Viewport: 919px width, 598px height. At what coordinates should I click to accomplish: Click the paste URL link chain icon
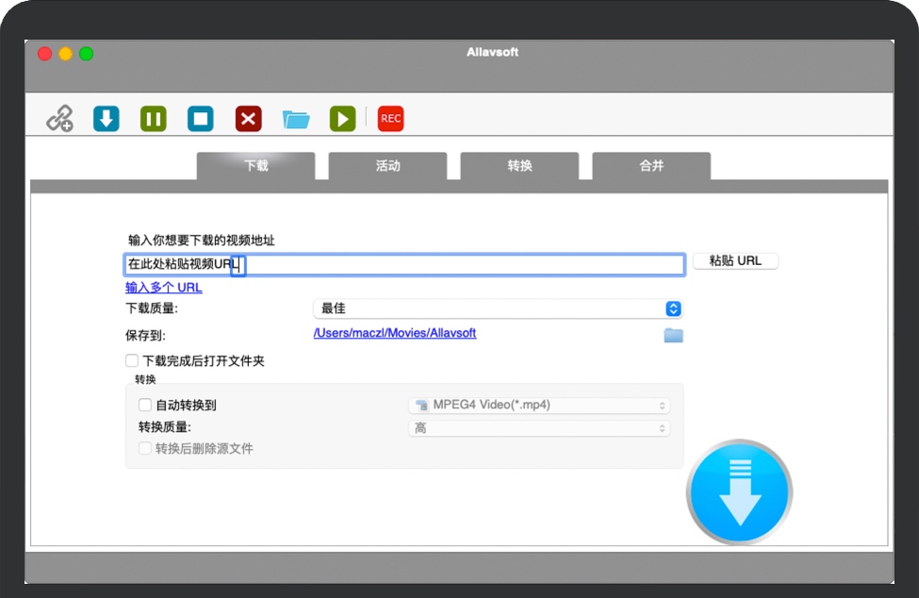click(60, 119)
